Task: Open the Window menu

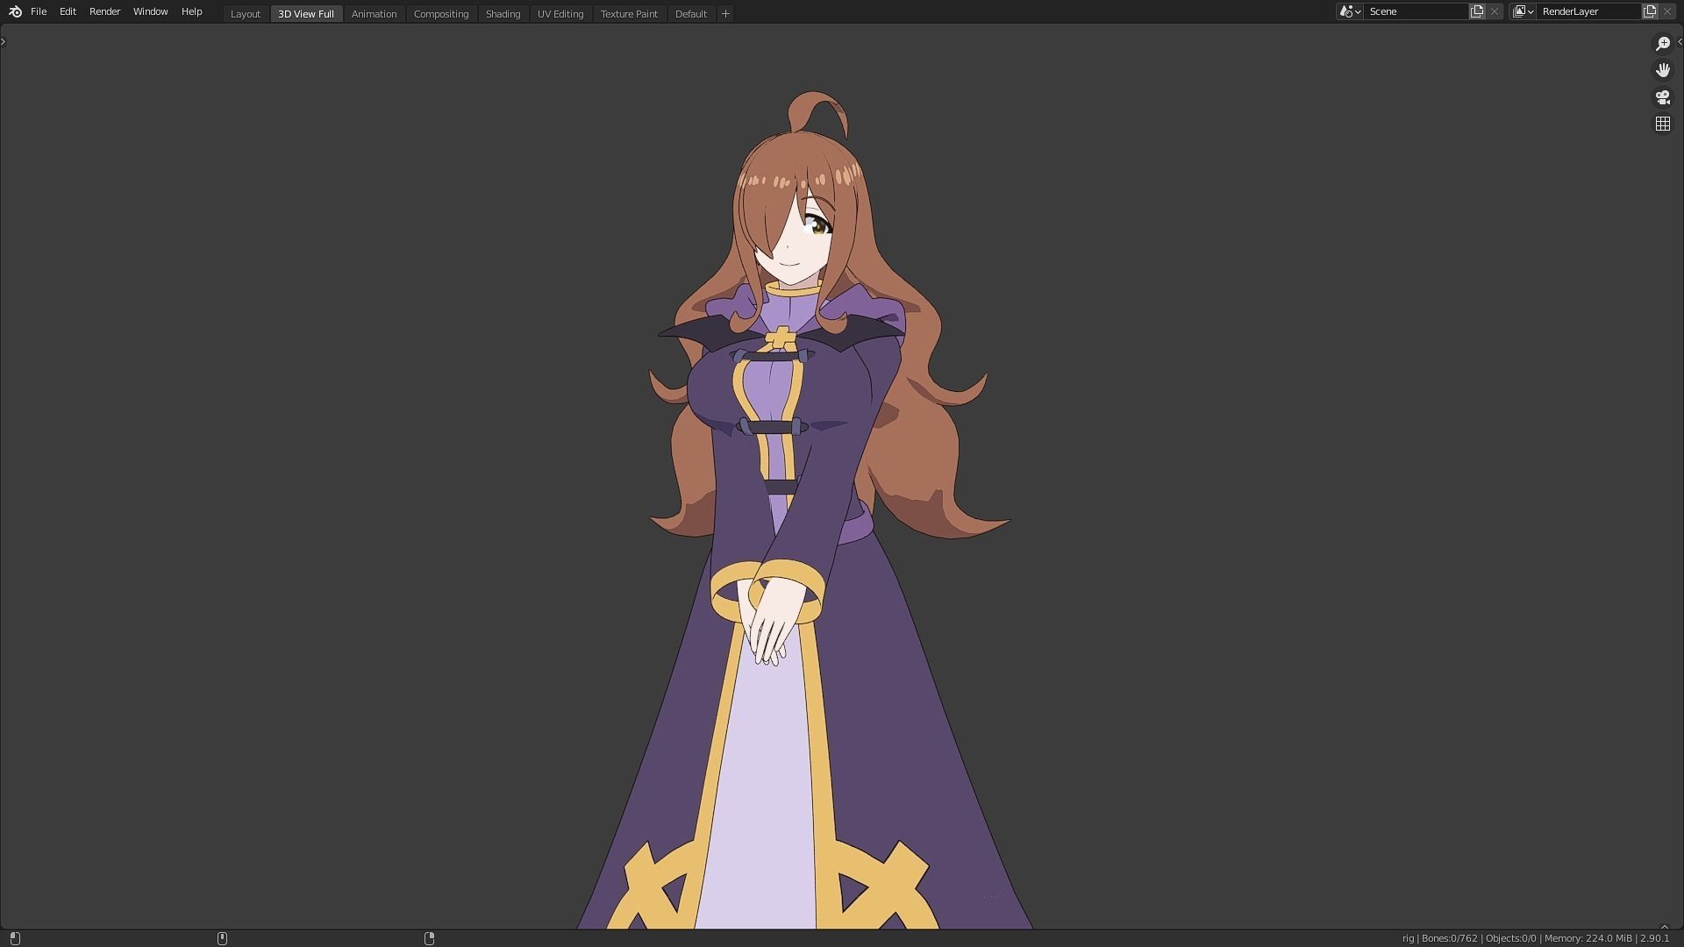Action: pyautogui.click(x=150, y=11)
